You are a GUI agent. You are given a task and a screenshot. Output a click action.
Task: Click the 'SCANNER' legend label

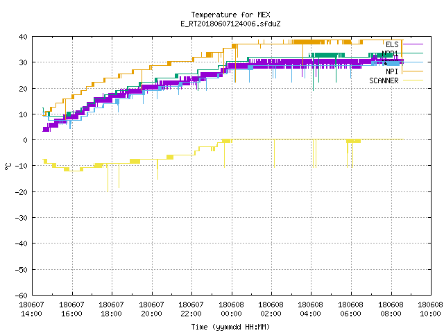coord(384,80)
